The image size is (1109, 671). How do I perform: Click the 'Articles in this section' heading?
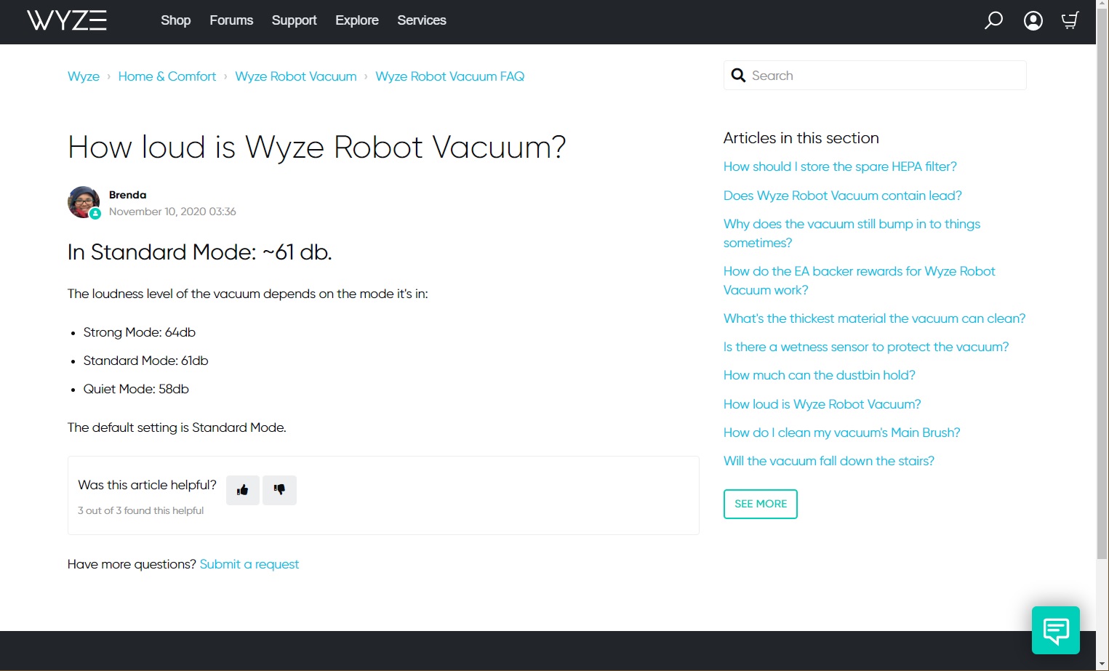(x=801, y=138)
